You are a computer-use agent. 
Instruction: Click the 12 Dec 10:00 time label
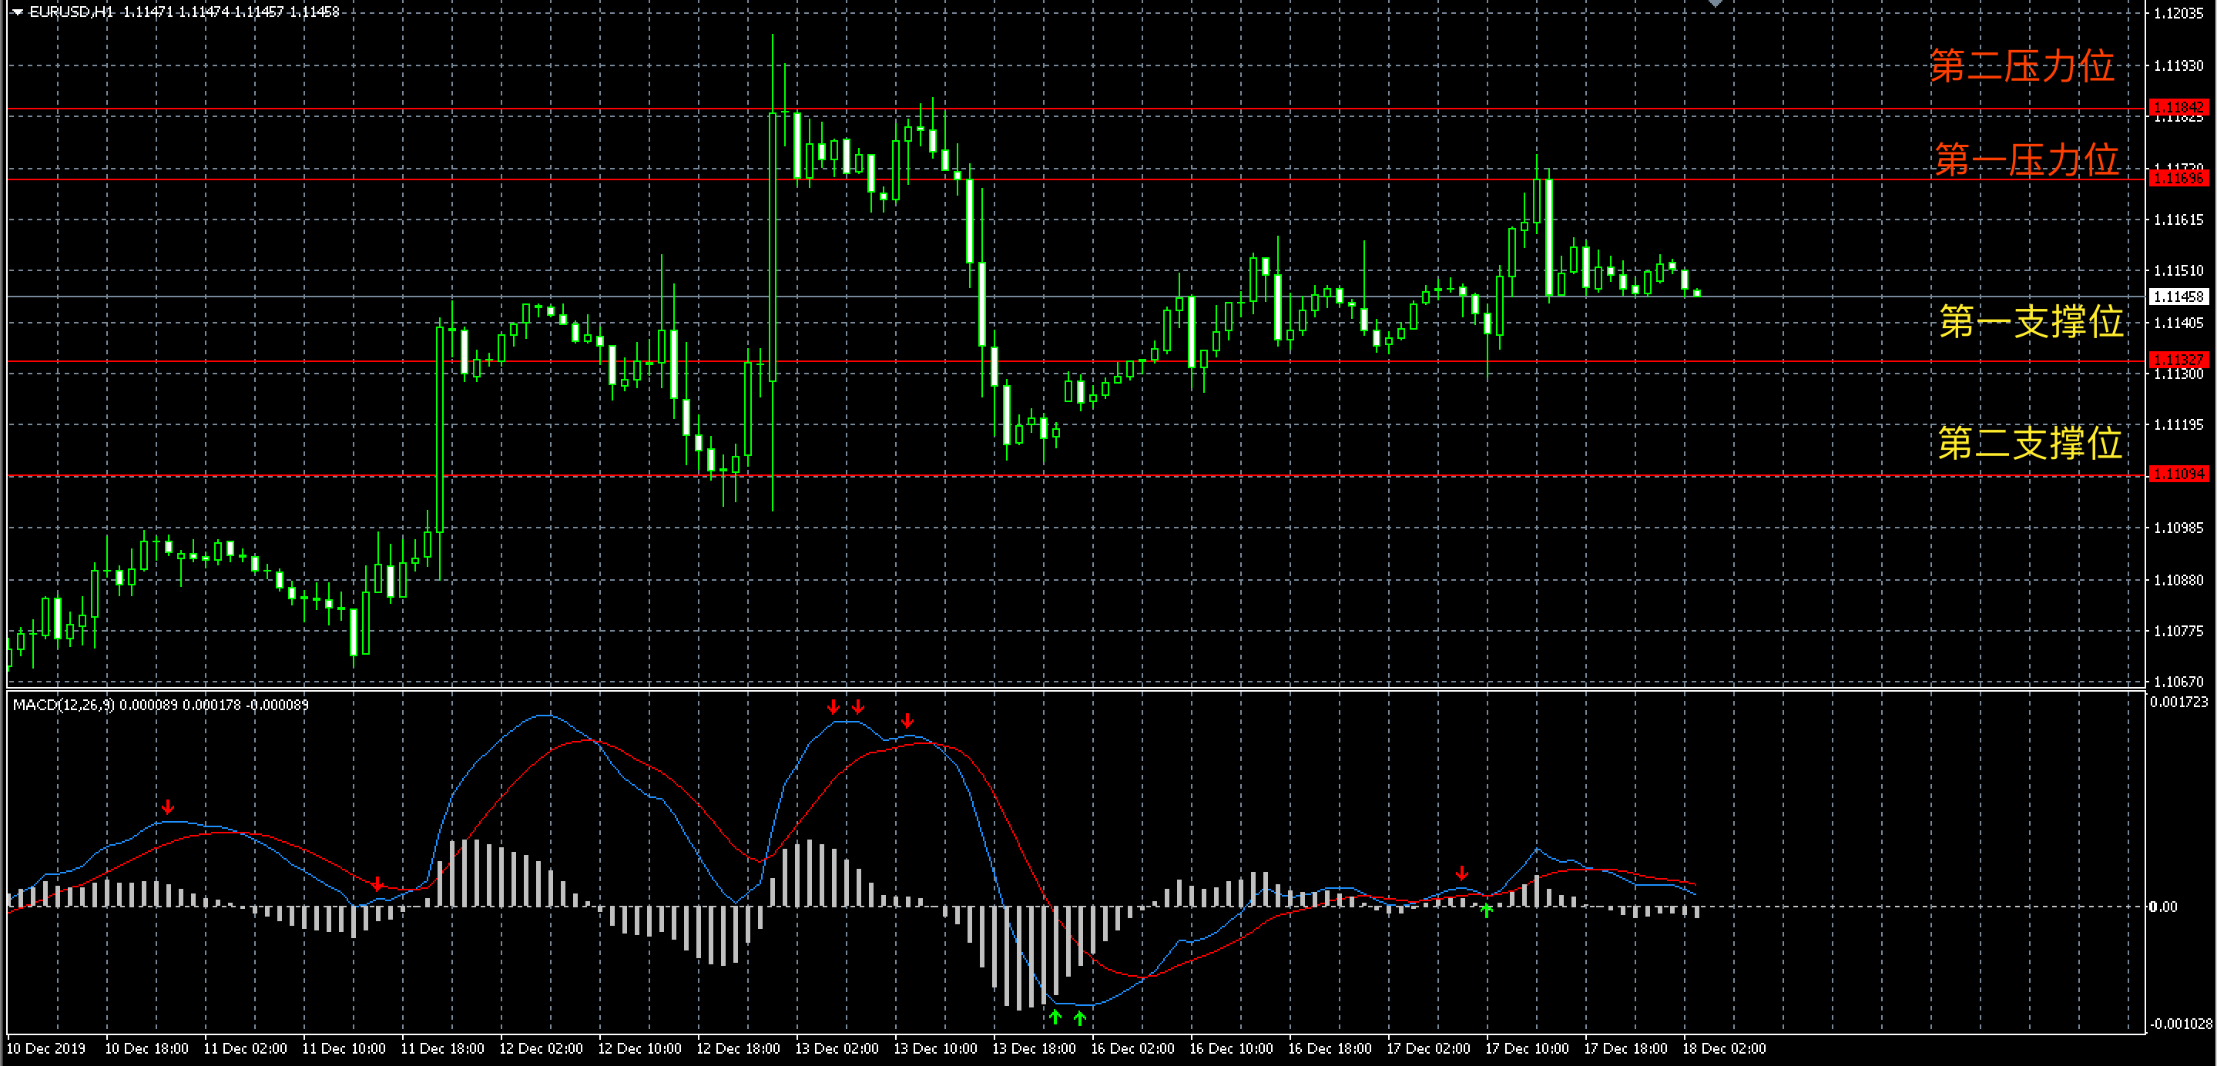click(x=639, y=1049)
